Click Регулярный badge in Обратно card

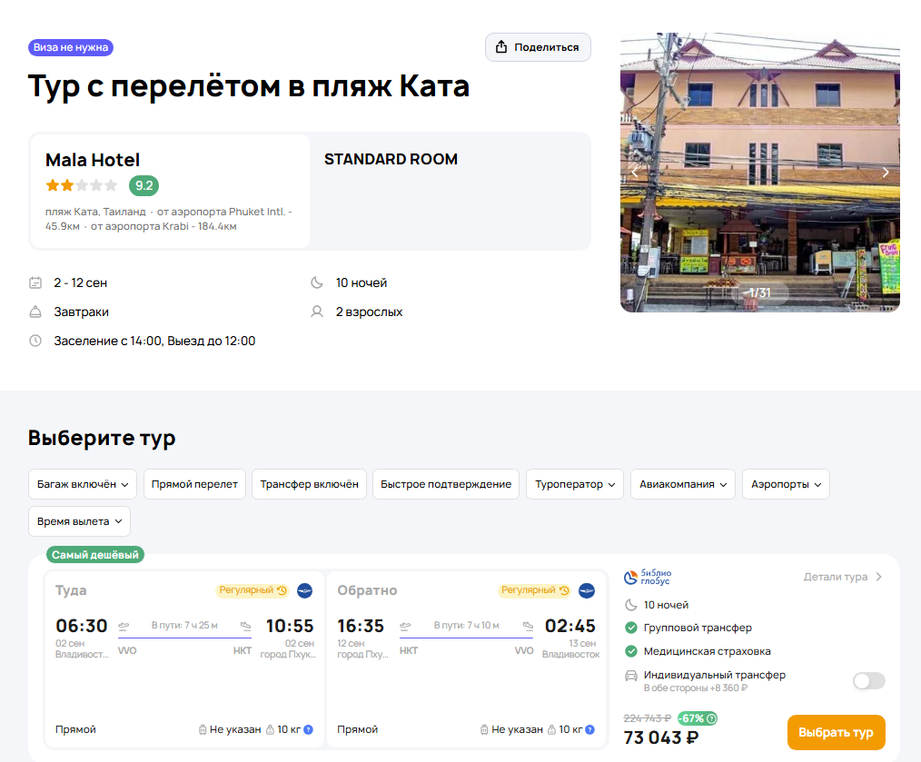(534, 589)
